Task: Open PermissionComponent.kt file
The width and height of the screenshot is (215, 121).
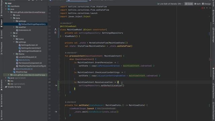Action: point(30,63)
